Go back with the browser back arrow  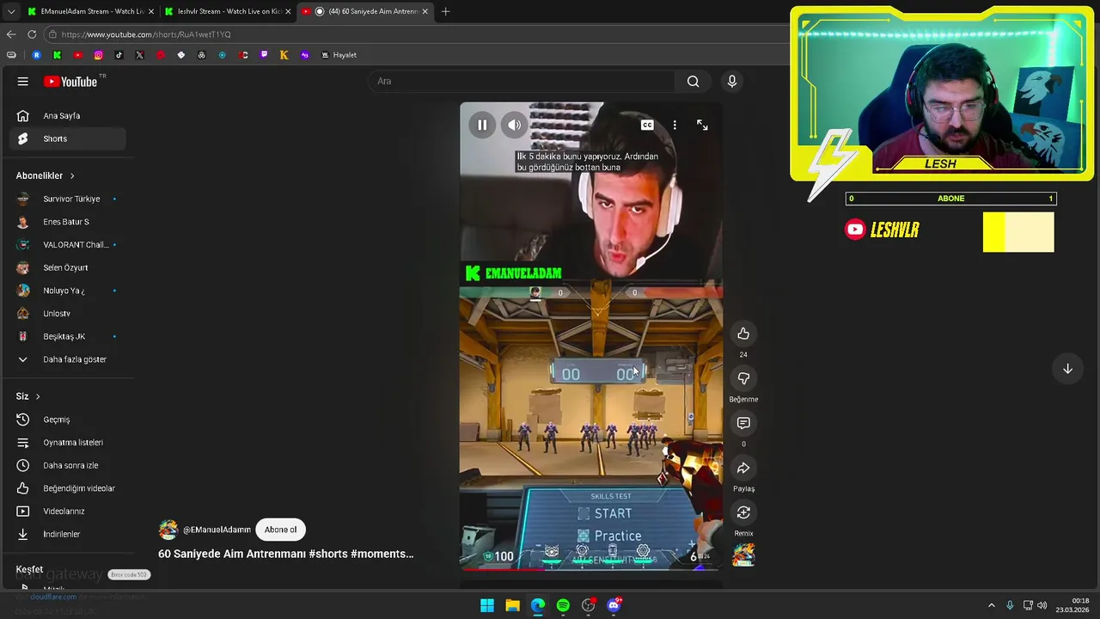click(11, 34)
